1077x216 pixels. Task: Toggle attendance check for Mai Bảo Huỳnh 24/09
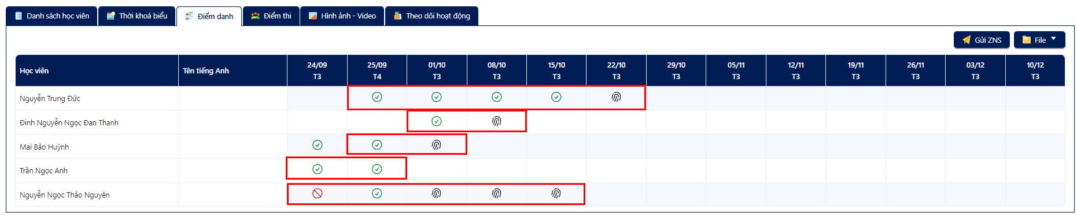pos(317,145)
